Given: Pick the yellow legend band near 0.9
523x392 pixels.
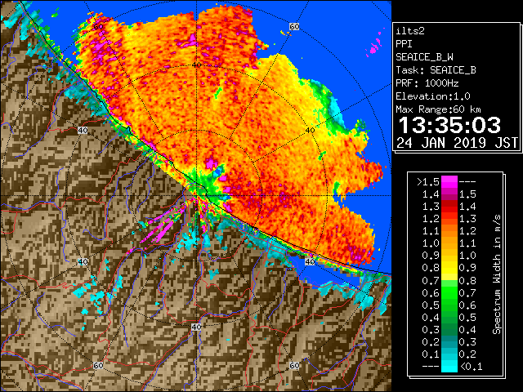Looking at the screenshot, I should click(x=449, y=268).
